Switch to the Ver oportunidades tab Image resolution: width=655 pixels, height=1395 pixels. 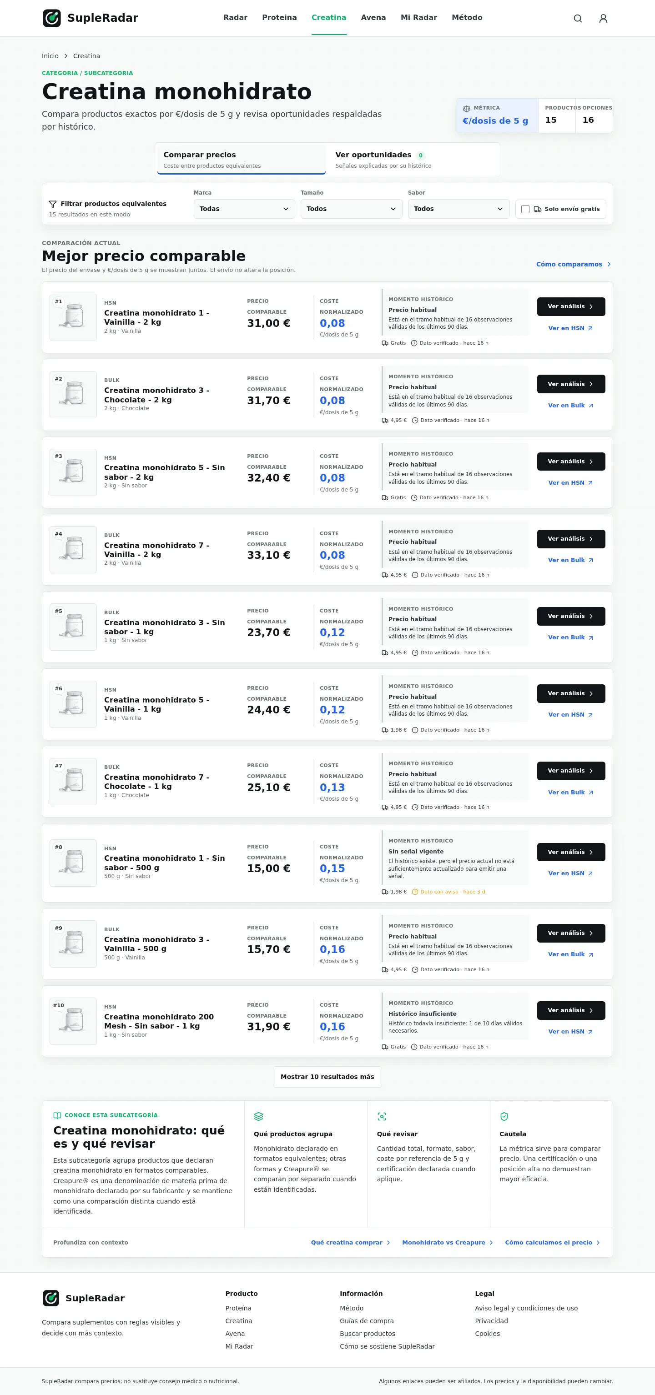pyautogui.click(x=413, y=160)
